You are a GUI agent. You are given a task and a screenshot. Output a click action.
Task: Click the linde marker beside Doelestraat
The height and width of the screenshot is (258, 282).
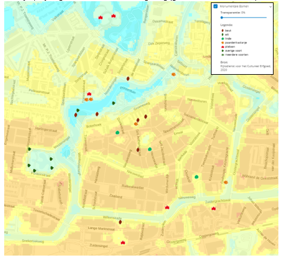click(x=117, y=133)
